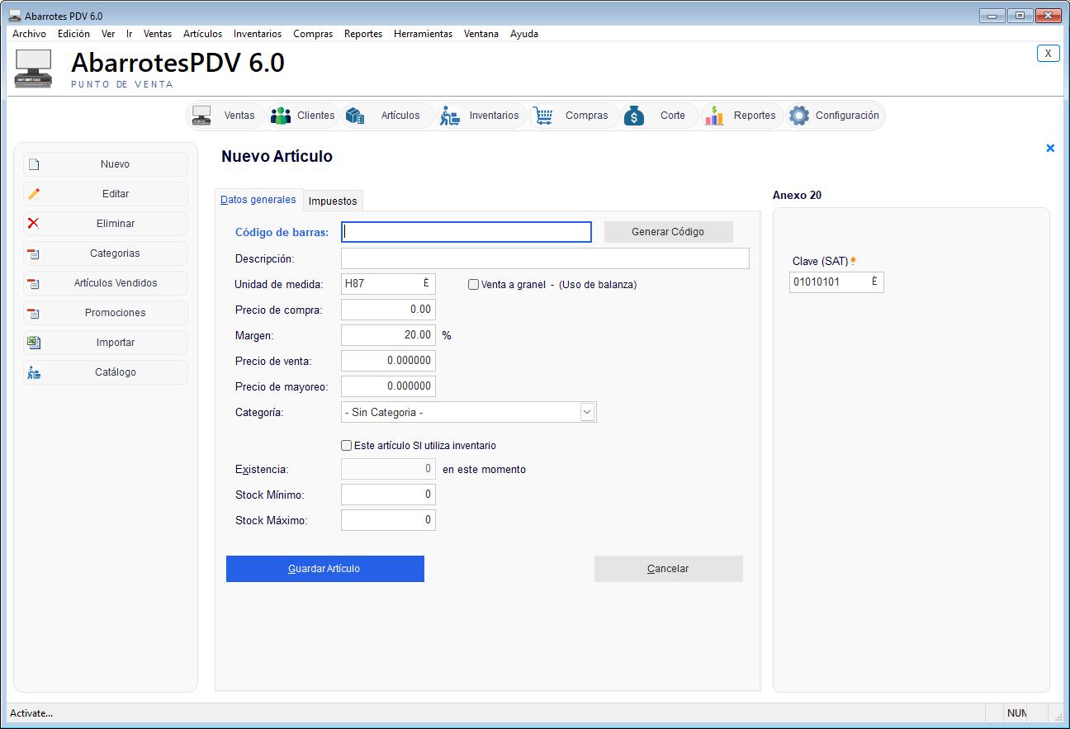Click the Excel icon beside Importar
The height and width of the screenshot is (729, 1070).
34,343
